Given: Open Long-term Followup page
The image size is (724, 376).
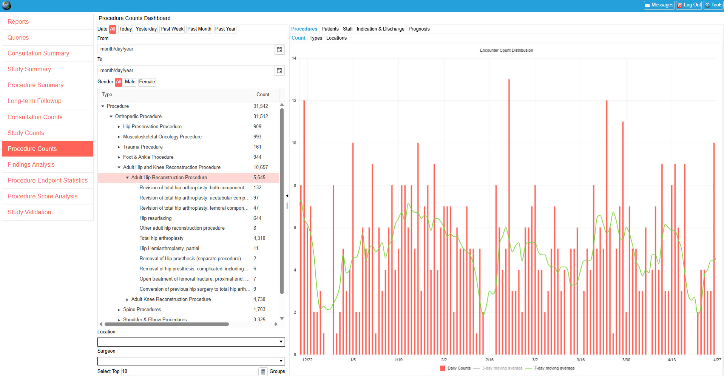Looking at the screenshot, I should pos(48,101).
